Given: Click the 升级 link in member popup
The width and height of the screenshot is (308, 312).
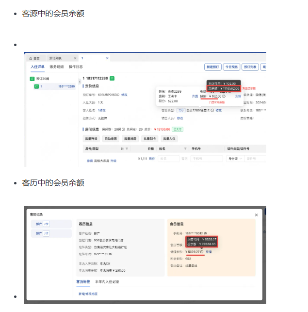Looking at the screenshot, I should click(x=195, y=96).
